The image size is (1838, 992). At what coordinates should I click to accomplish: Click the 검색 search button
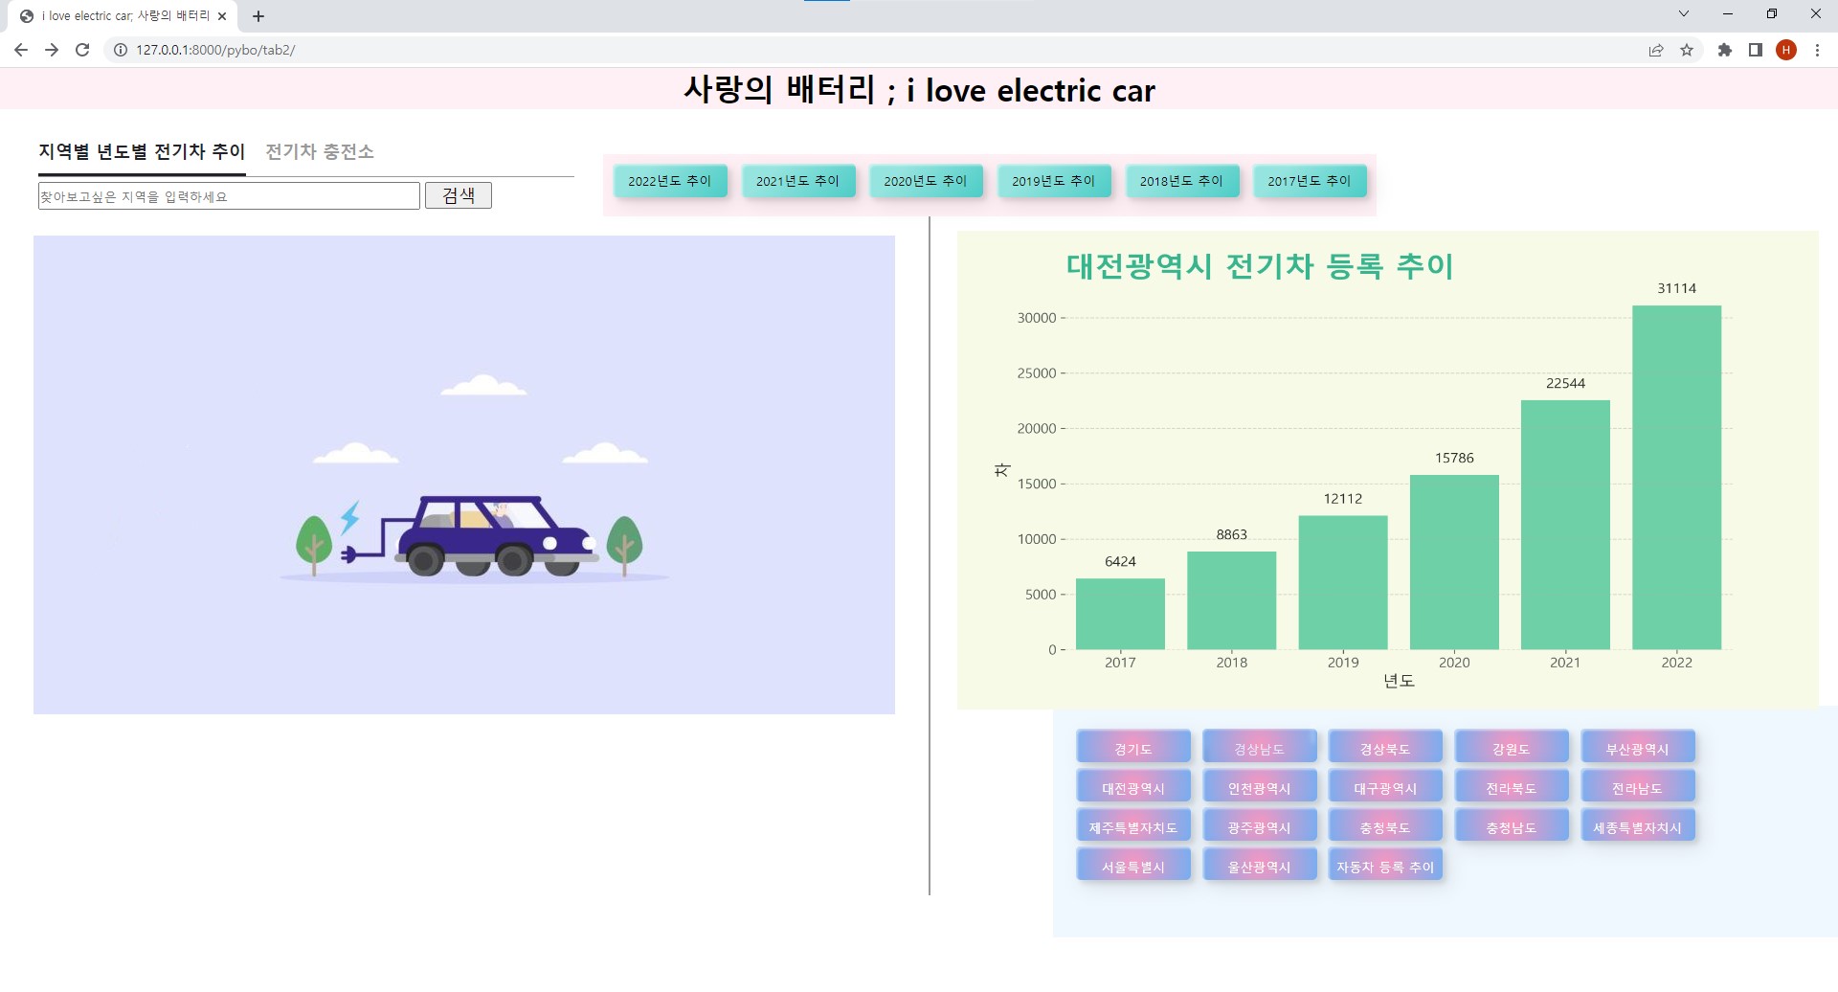459,195
